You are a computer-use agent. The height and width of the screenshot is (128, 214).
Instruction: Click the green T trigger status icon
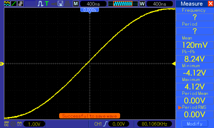click(x=47, y=3)
